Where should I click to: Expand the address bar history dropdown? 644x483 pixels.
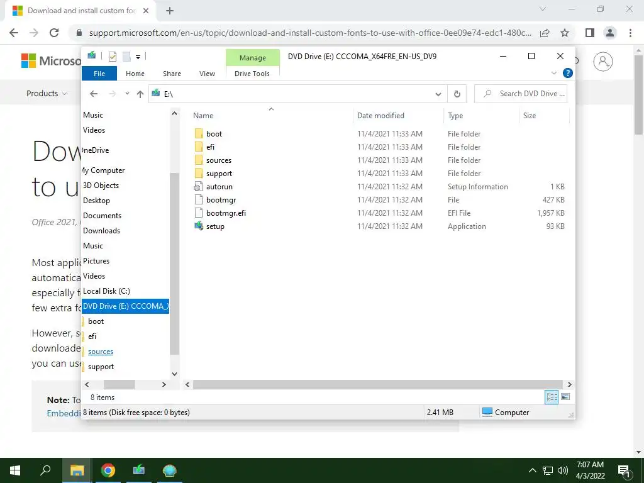pyautogui.click(x=438, y=94)
